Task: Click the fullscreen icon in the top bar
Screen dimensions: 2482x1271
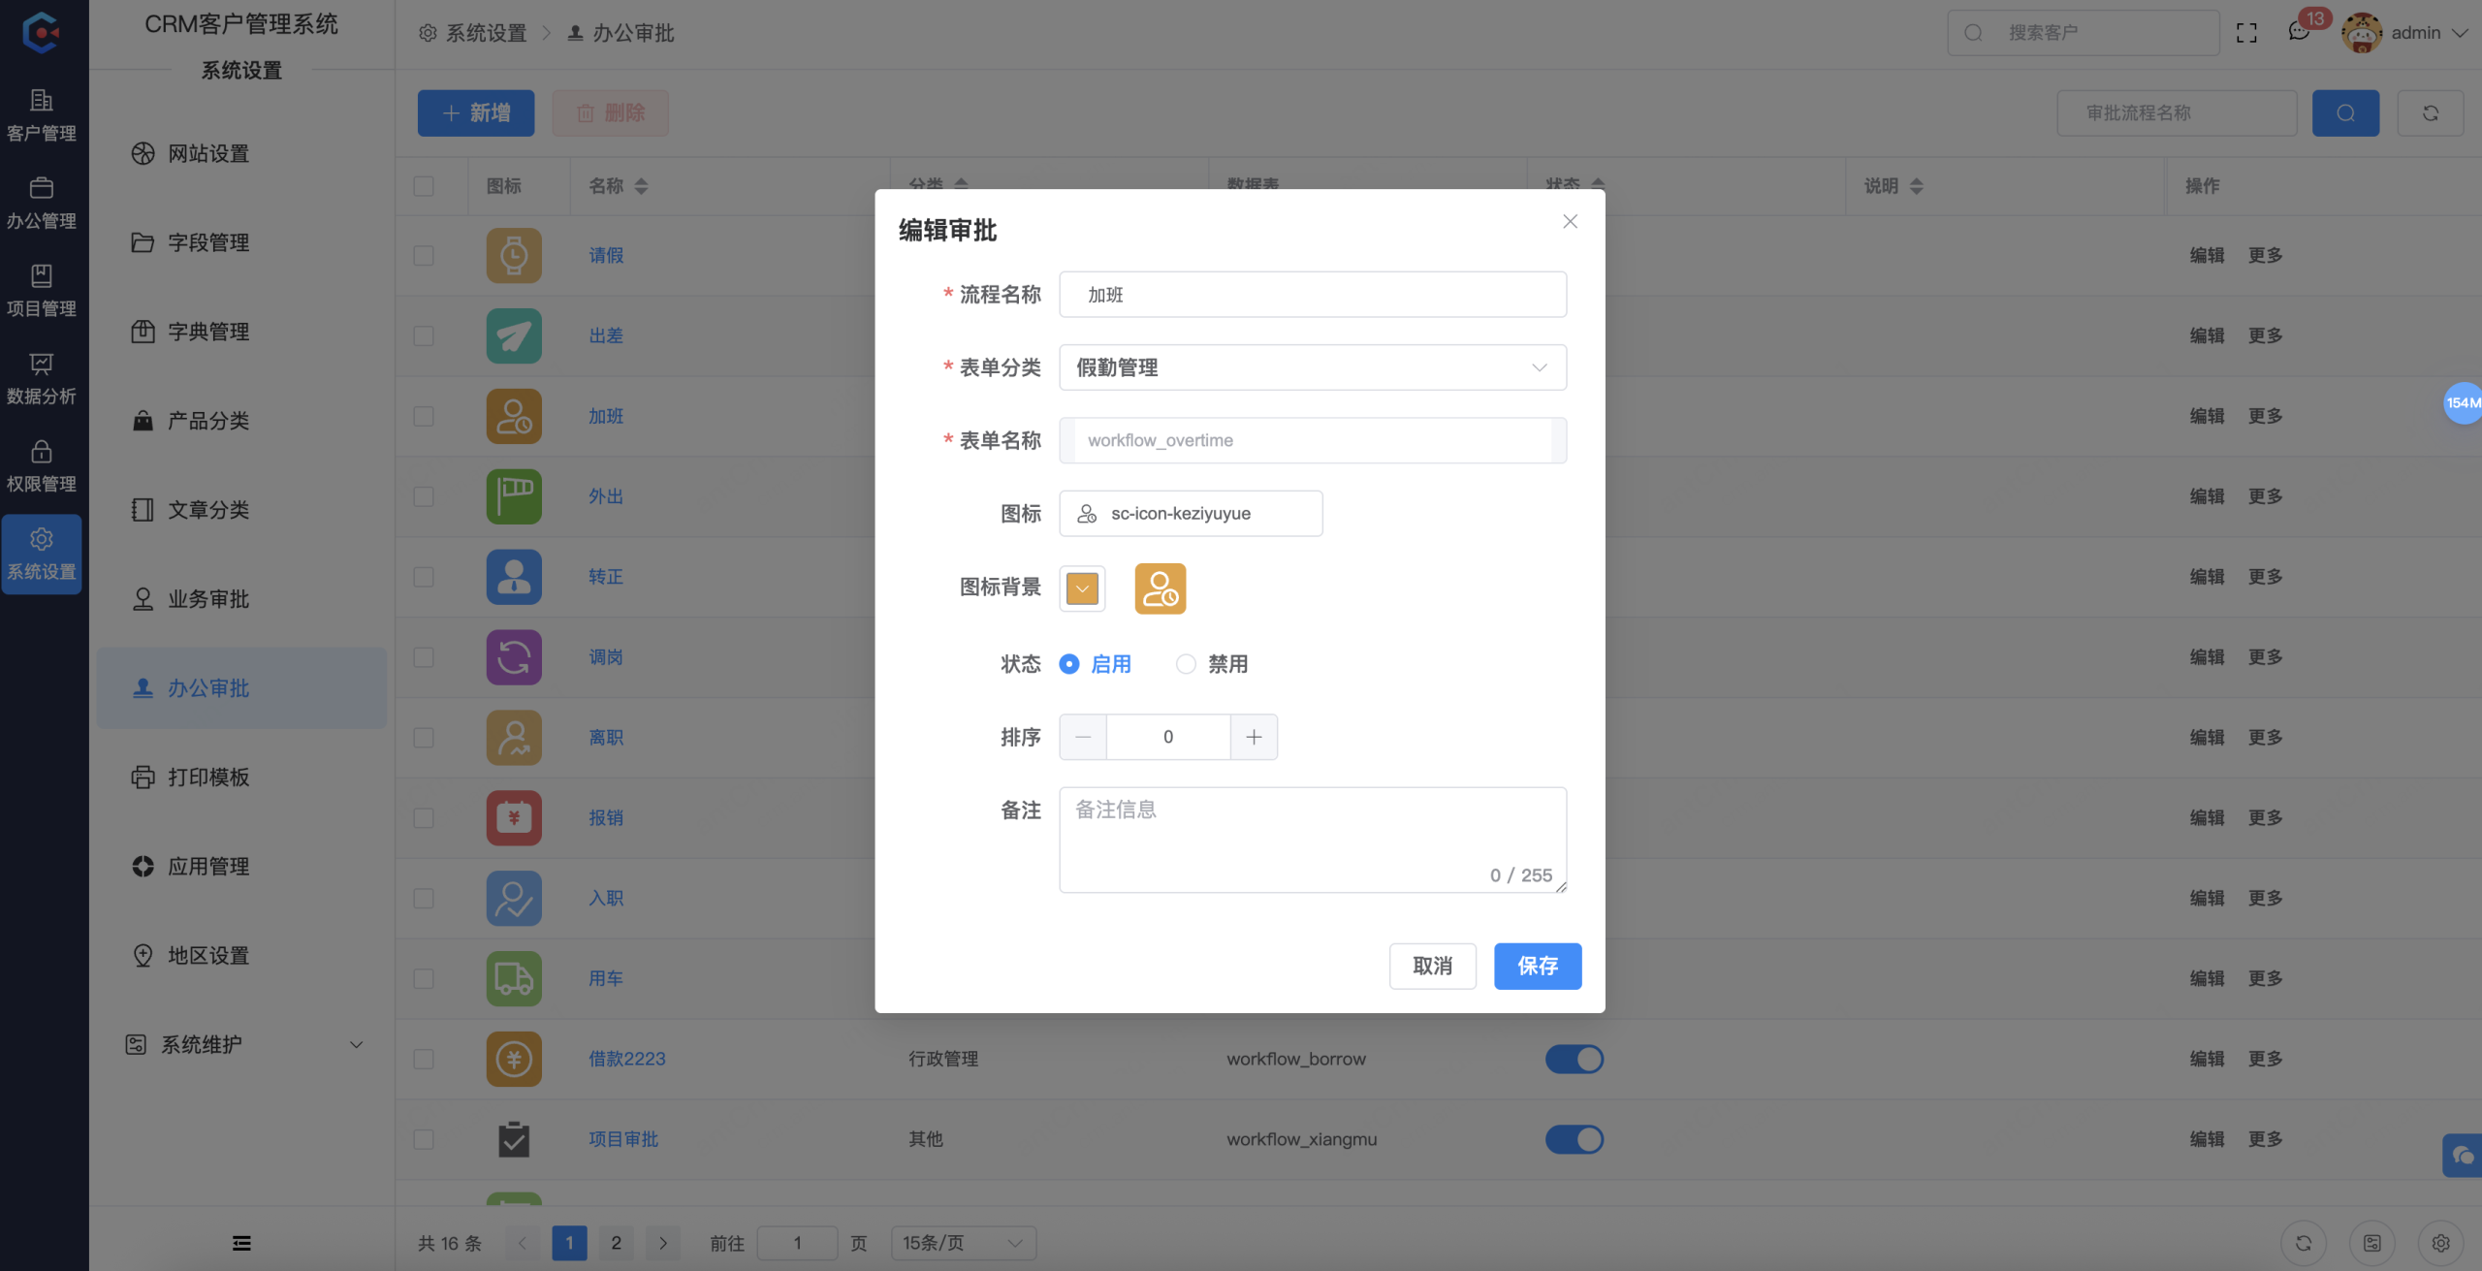Action: (2247, 32)
